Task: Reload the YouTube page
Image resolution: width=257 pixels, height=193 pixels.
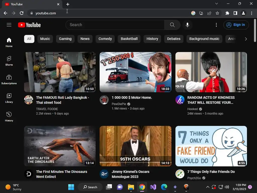Action: point(22,13)
